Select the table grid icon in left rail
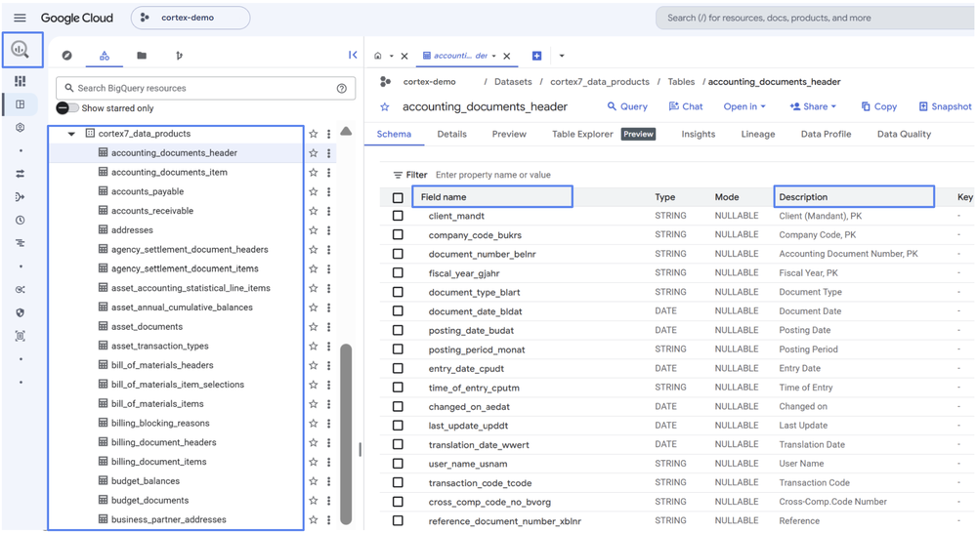This screenshot has height=533, width=977. [x=21, y=104]
